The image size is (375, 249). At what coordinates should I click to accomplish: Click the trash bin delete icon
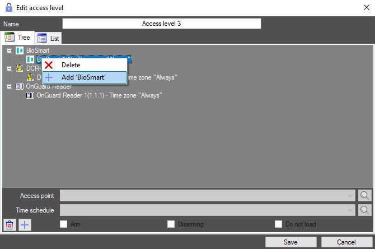click(10, 225)
